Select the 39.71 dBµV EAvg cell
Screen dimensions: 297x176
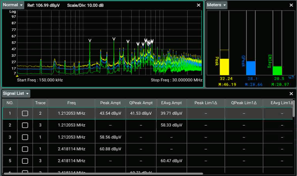171,113
